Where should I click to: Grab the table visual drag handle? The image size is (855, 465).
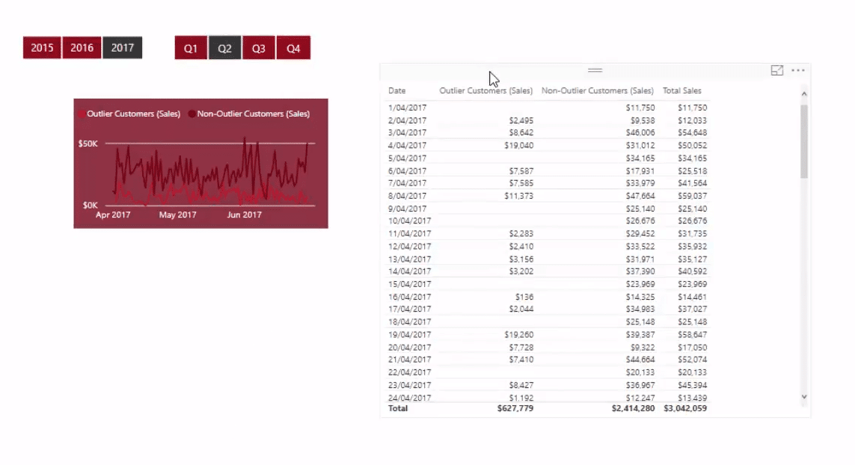click(595, 70)
